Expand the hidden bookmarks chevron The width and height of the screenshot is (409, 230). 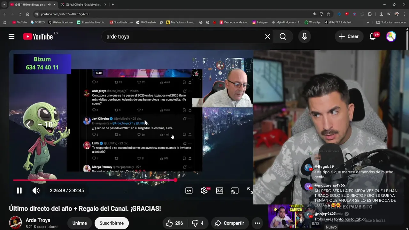pos(368,22)
